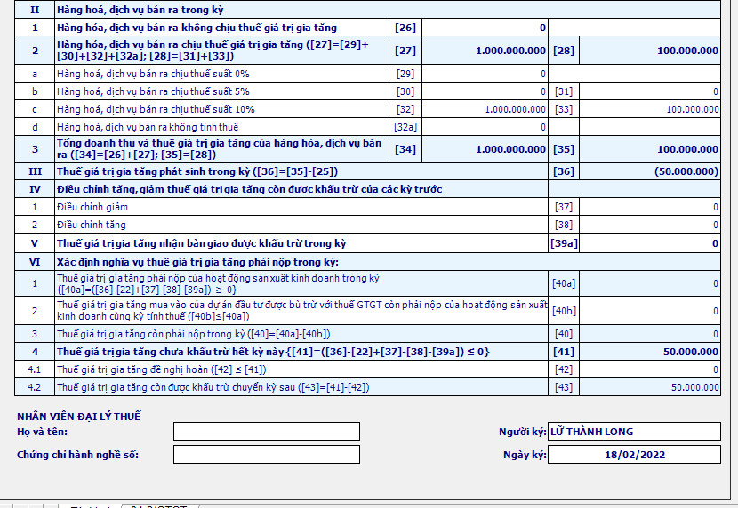Select the value cell for indicator [30]
This screenshot has width=738, height=508.
485,91
